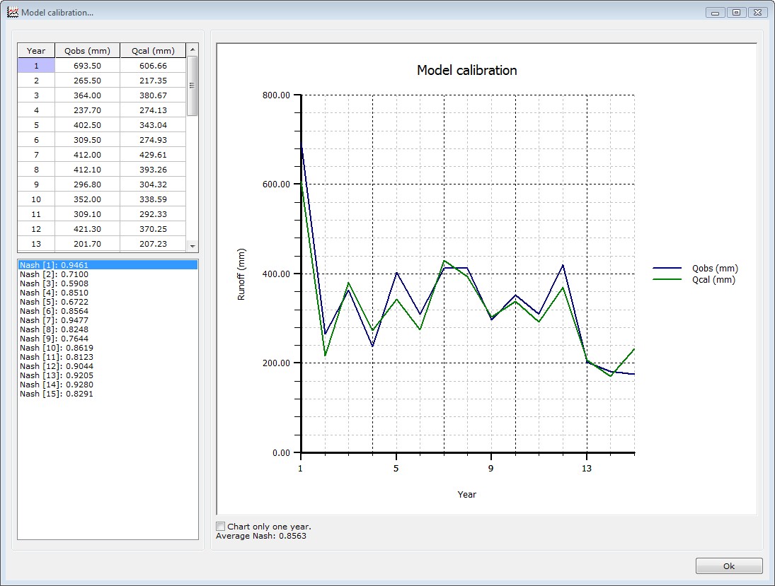Select the Nash [3]: 0.5908 list entry
Screen dimensions: 775x586
(x=54, y=283)
